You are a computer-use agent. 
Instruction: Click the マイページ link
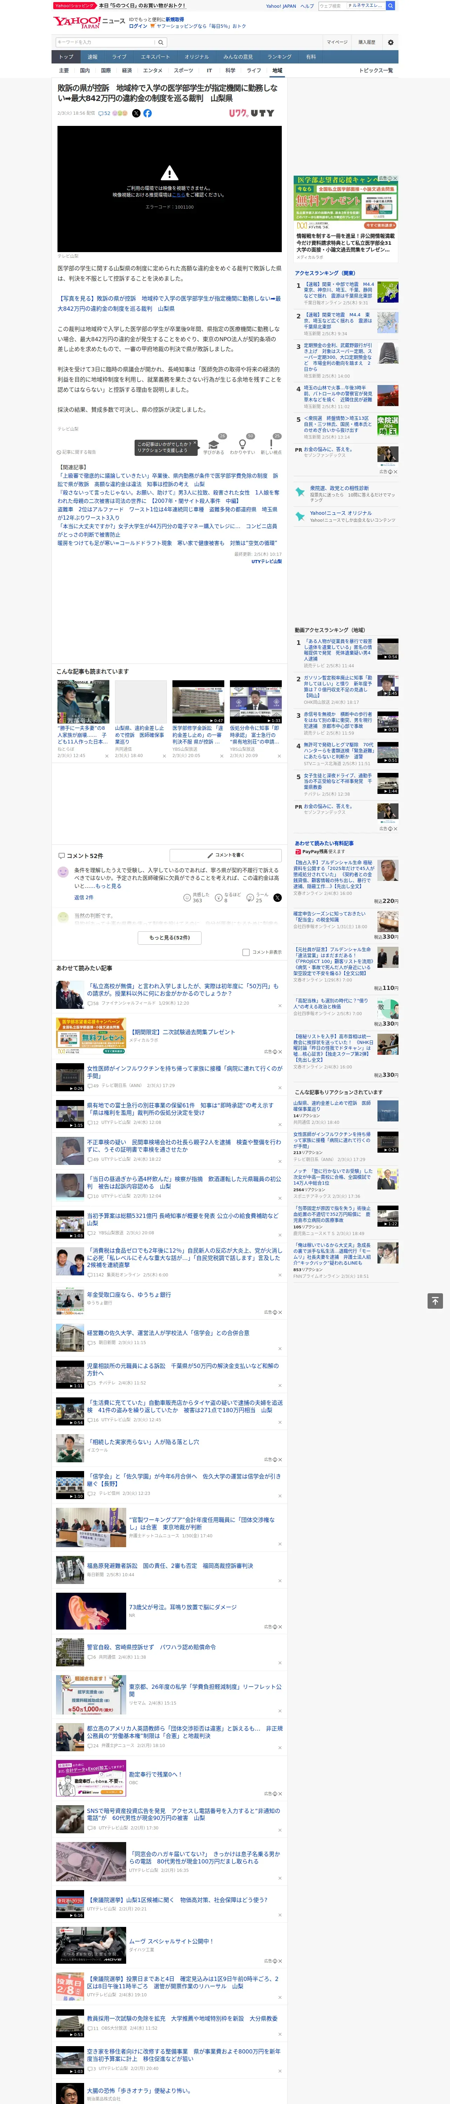coord(337,42)
